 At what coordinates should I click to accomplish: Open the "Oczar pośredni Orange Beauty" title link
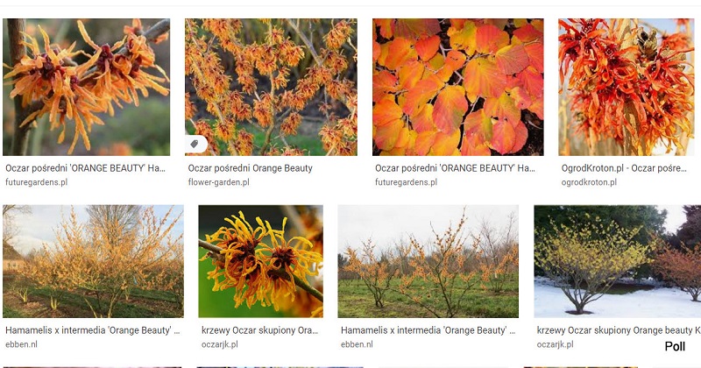click(x=250, y=168)
